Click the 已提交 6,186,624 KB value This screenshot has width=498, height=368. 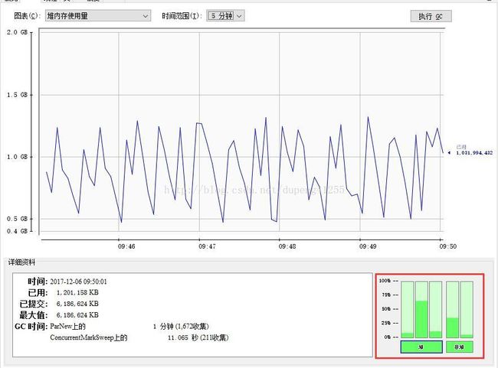click(77, 304)
